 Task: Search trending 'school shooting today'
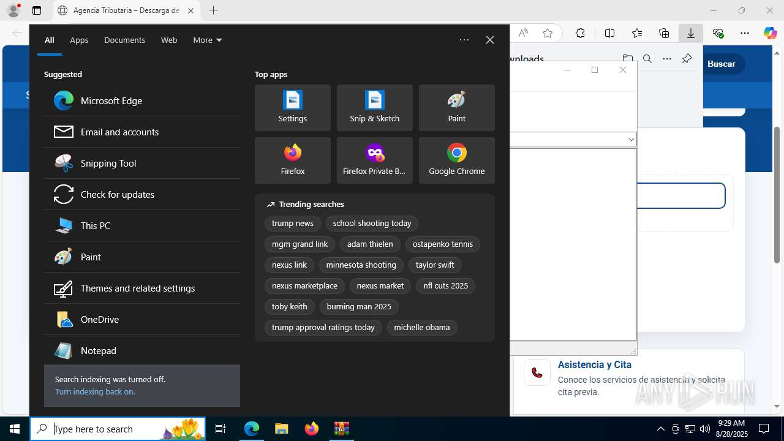pos(372,224)
